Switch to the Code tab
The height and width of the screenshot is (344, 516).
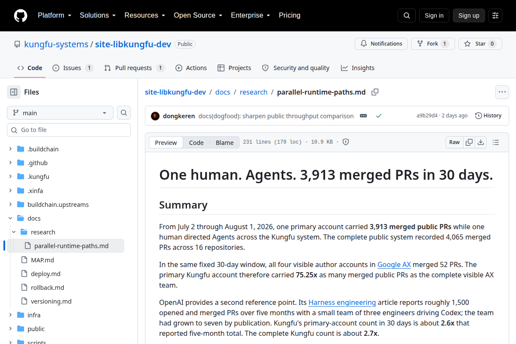[x=30, y=68]
